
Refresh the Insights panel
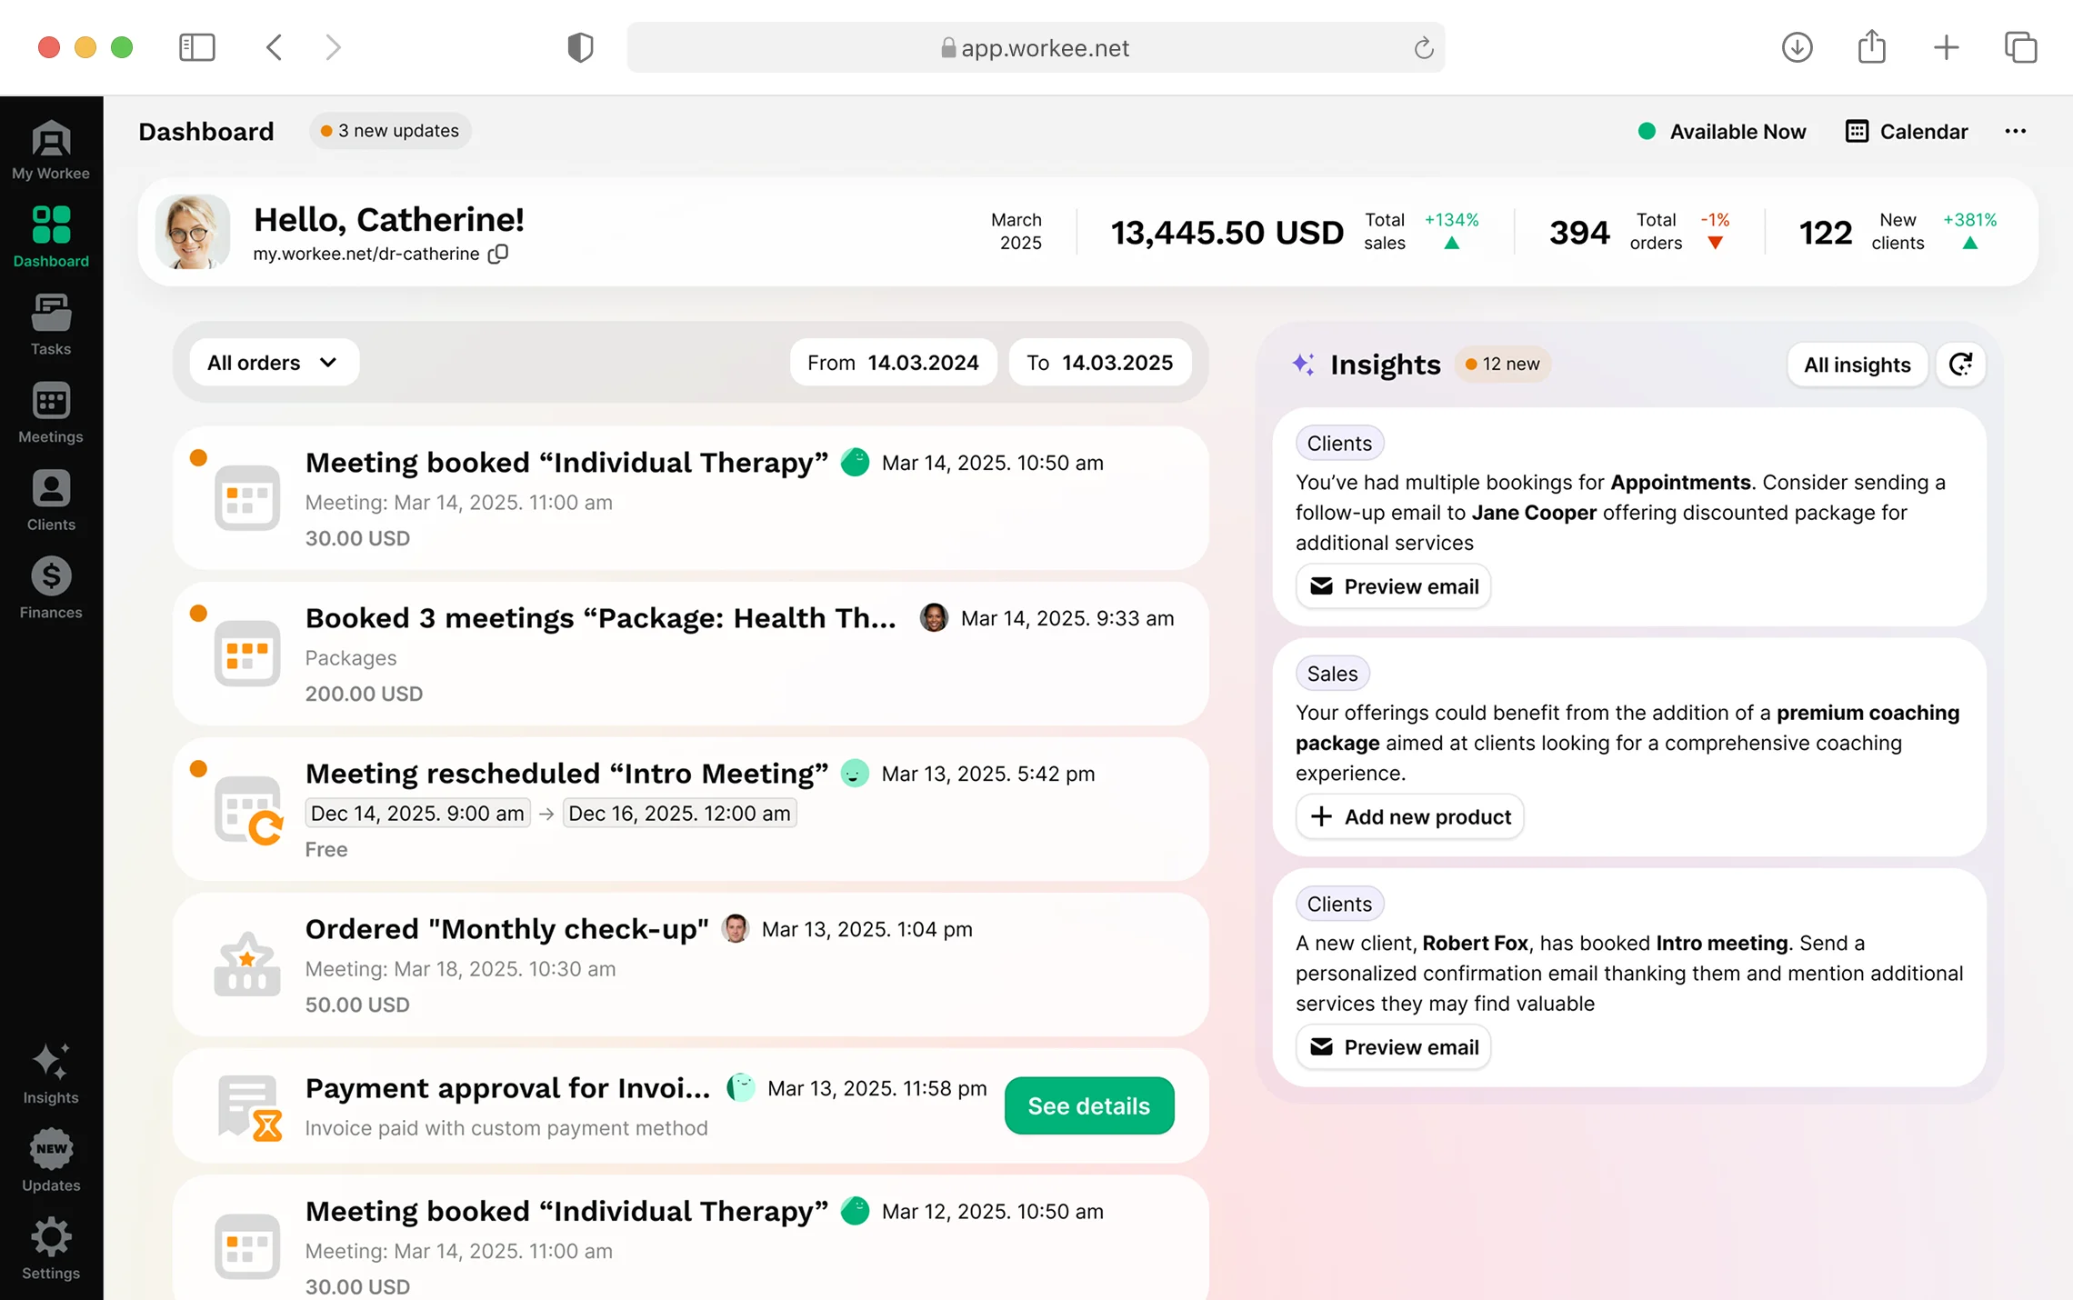click(x=1961, y=365)
